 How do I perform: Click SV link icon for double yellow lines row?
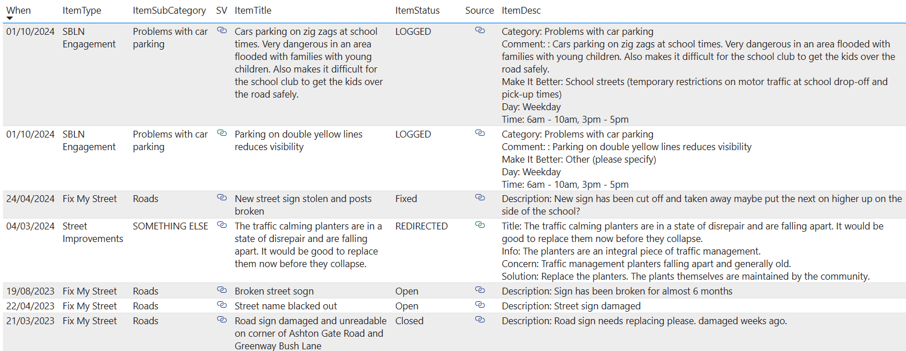click(x=222, y=133)
